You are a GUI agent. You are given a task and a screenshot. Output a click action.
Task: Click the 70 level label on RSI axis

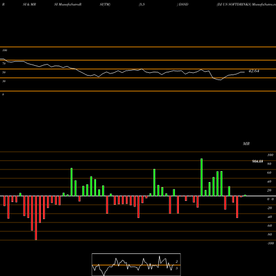coord(4,63)
